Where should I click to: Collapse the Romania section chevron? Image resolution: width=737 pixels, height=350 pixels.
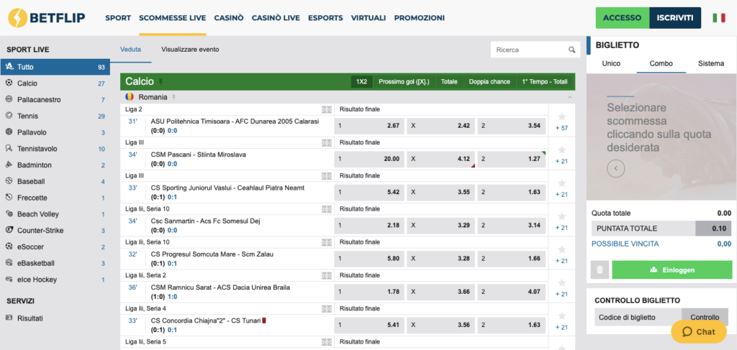pos(570,97)
